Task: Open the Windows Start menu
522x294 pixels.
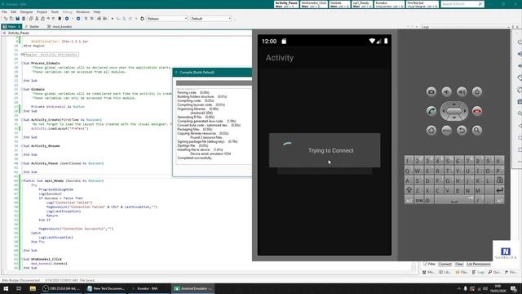Action: pyautogui.click(x=6, y=288)
